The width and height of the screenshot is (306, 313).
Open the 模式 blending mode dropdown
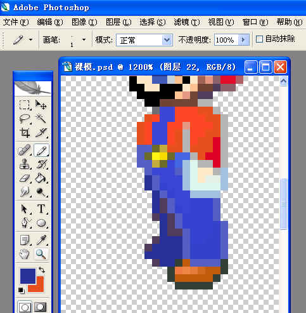point(167,40)
